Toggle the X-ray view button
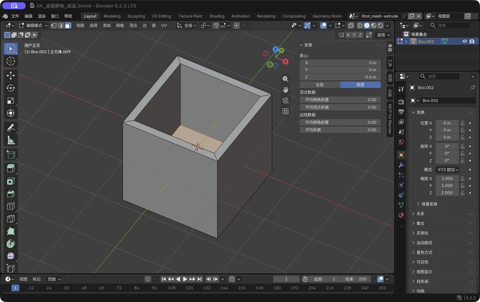The height and width of the screenshot is (302, 480). pyautogui.click(x=351, y=26)
